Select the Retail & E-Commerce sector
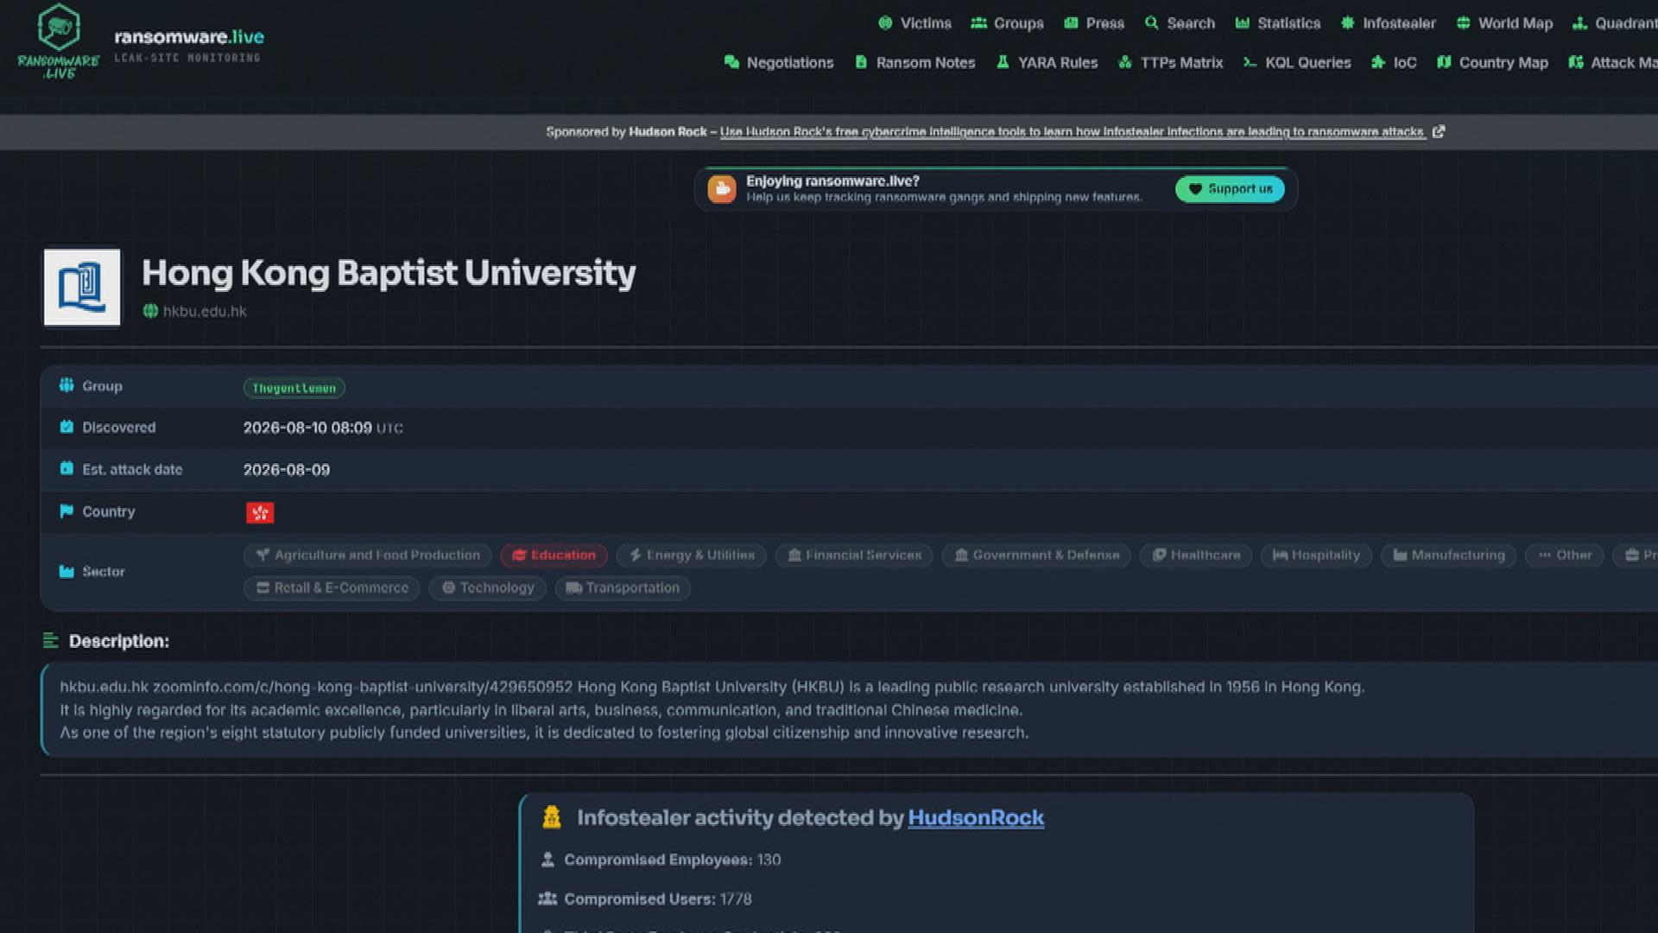The image size is (1658, 933). point(332,587)
